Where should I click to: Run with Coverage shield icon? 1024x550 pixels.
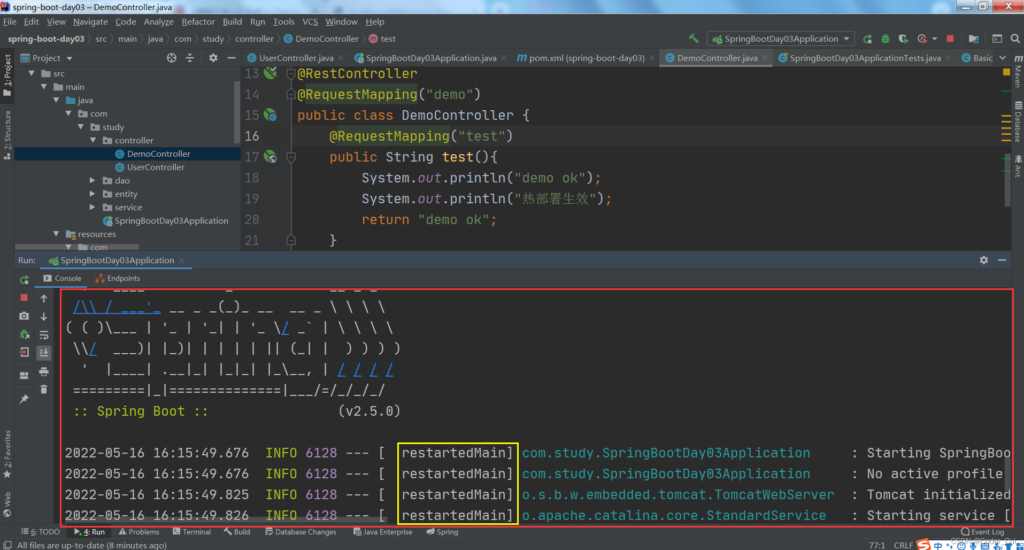click(x=904, y=39)
